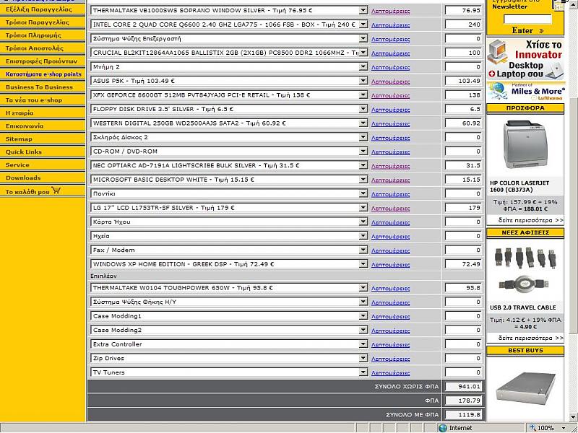Open the zoom level 100% control
This screenshot has height=433, width=578.
coord(548,428)
